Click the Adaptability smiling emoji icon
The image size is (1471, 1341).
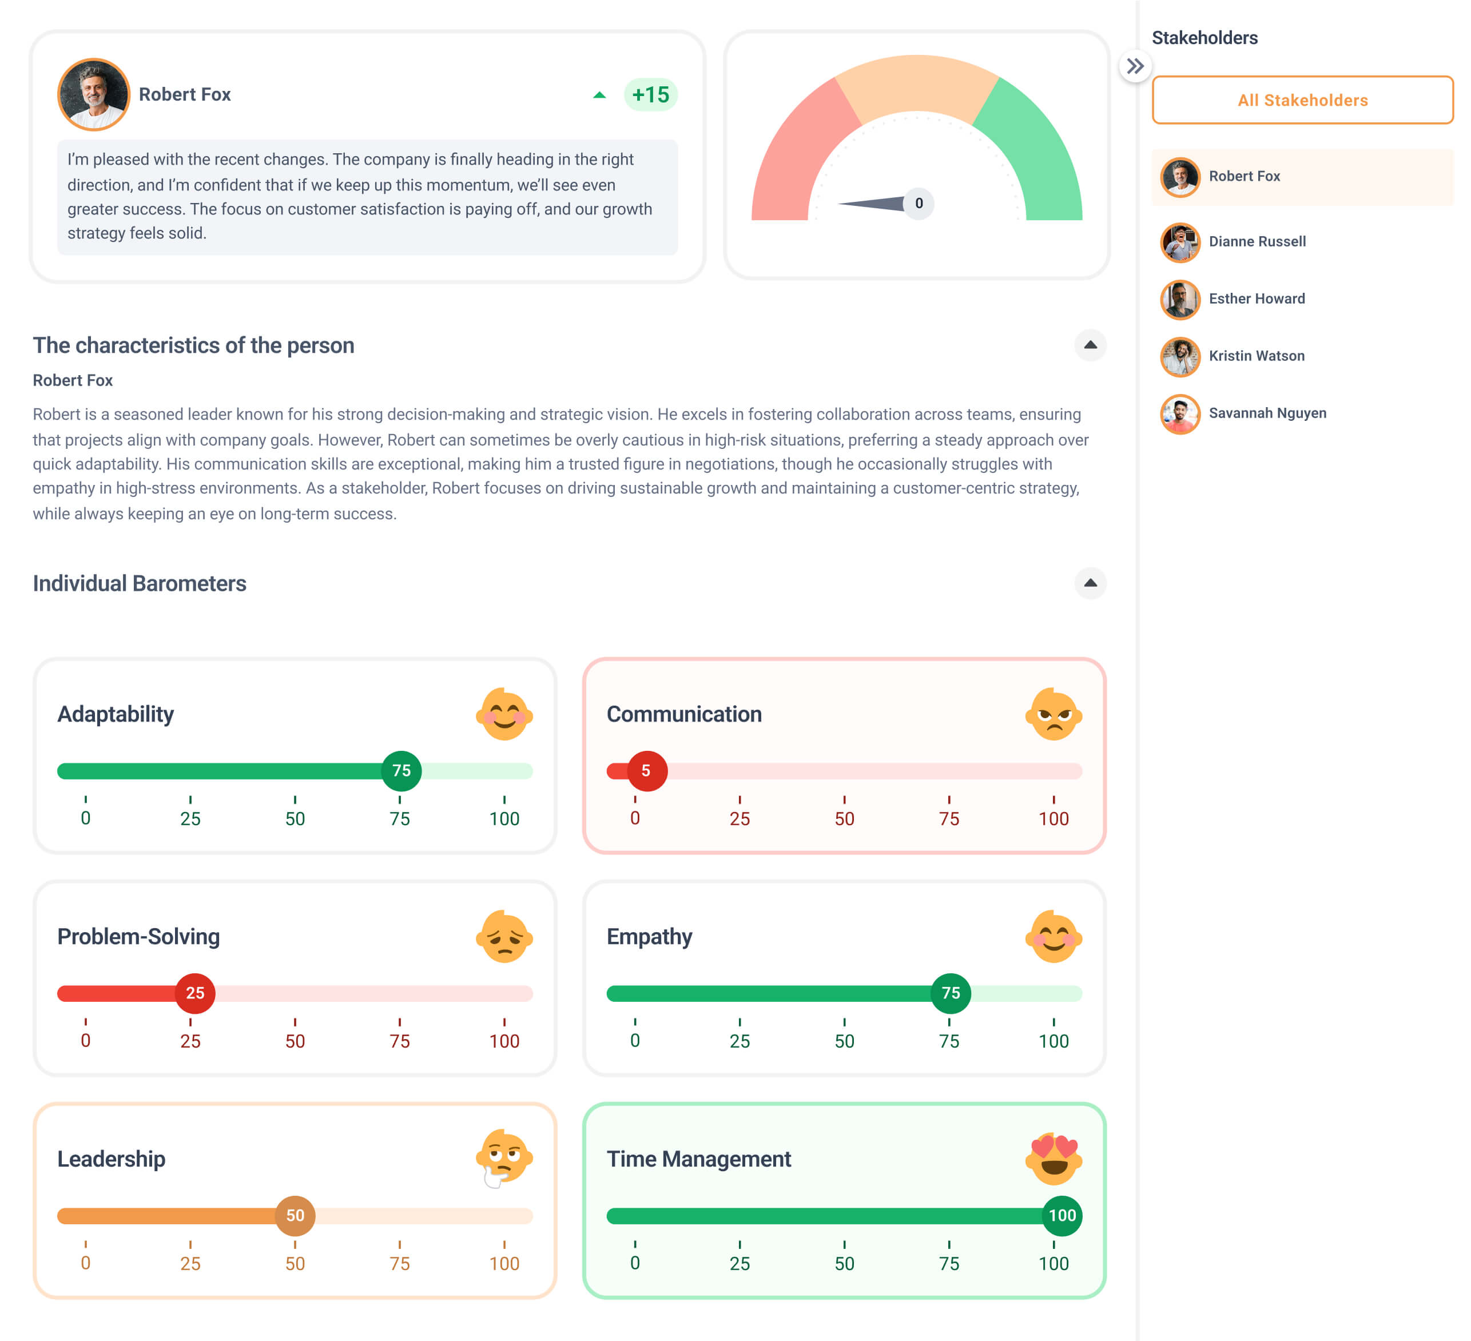click(504, 714)
